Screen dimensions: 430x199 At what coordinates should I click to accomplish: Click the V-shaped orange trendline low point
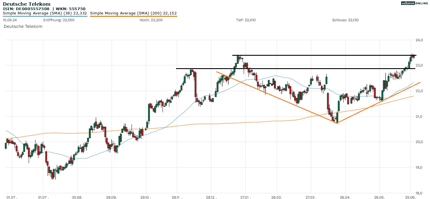click(336, 123)
